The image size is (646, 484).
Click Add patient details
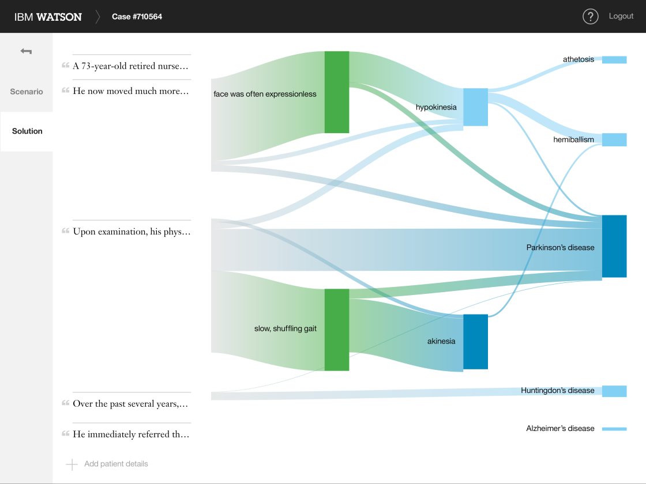pyautogui.click(x=116, y=464)
